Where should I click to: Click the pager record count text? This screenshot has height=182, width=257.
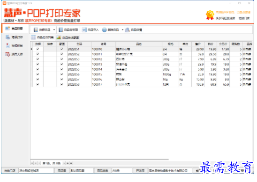coord(52,163)
